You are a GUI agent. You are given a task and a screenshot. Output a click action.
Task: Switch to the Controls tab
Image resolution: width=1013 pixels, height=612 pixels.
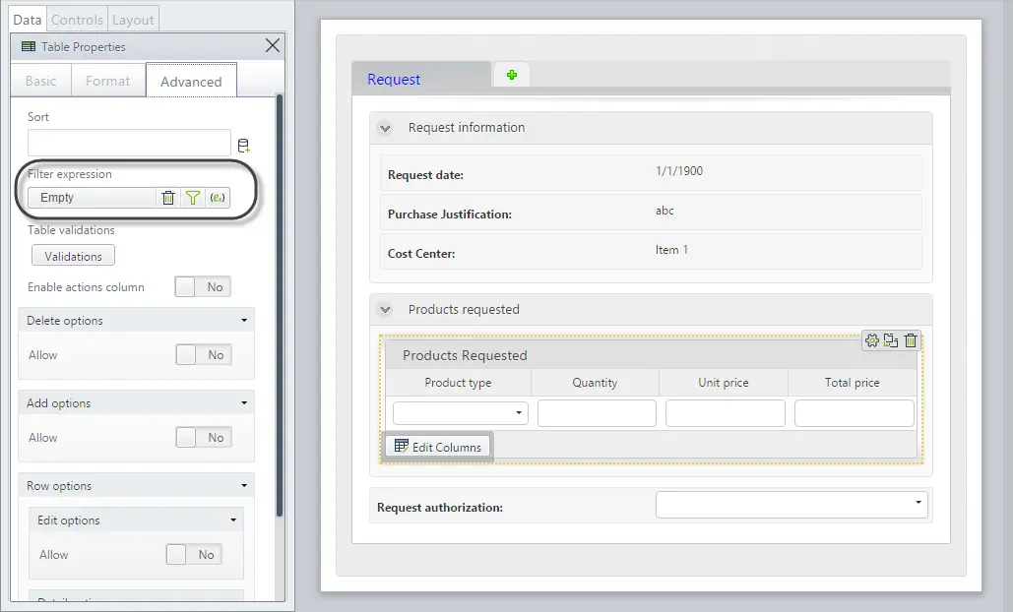(x=77, y=20)
